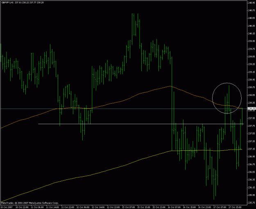Image resolution: width=256 pixels, height=209 pixels.
Task: Click the 237.75 price scale label
Action: pyautogui.click(x=251, y=126)
